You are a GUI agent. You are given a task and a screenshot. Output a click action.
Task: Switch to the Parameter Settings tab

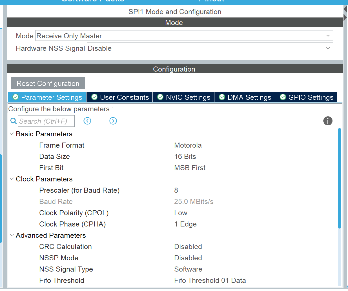[x=47, y=97]
